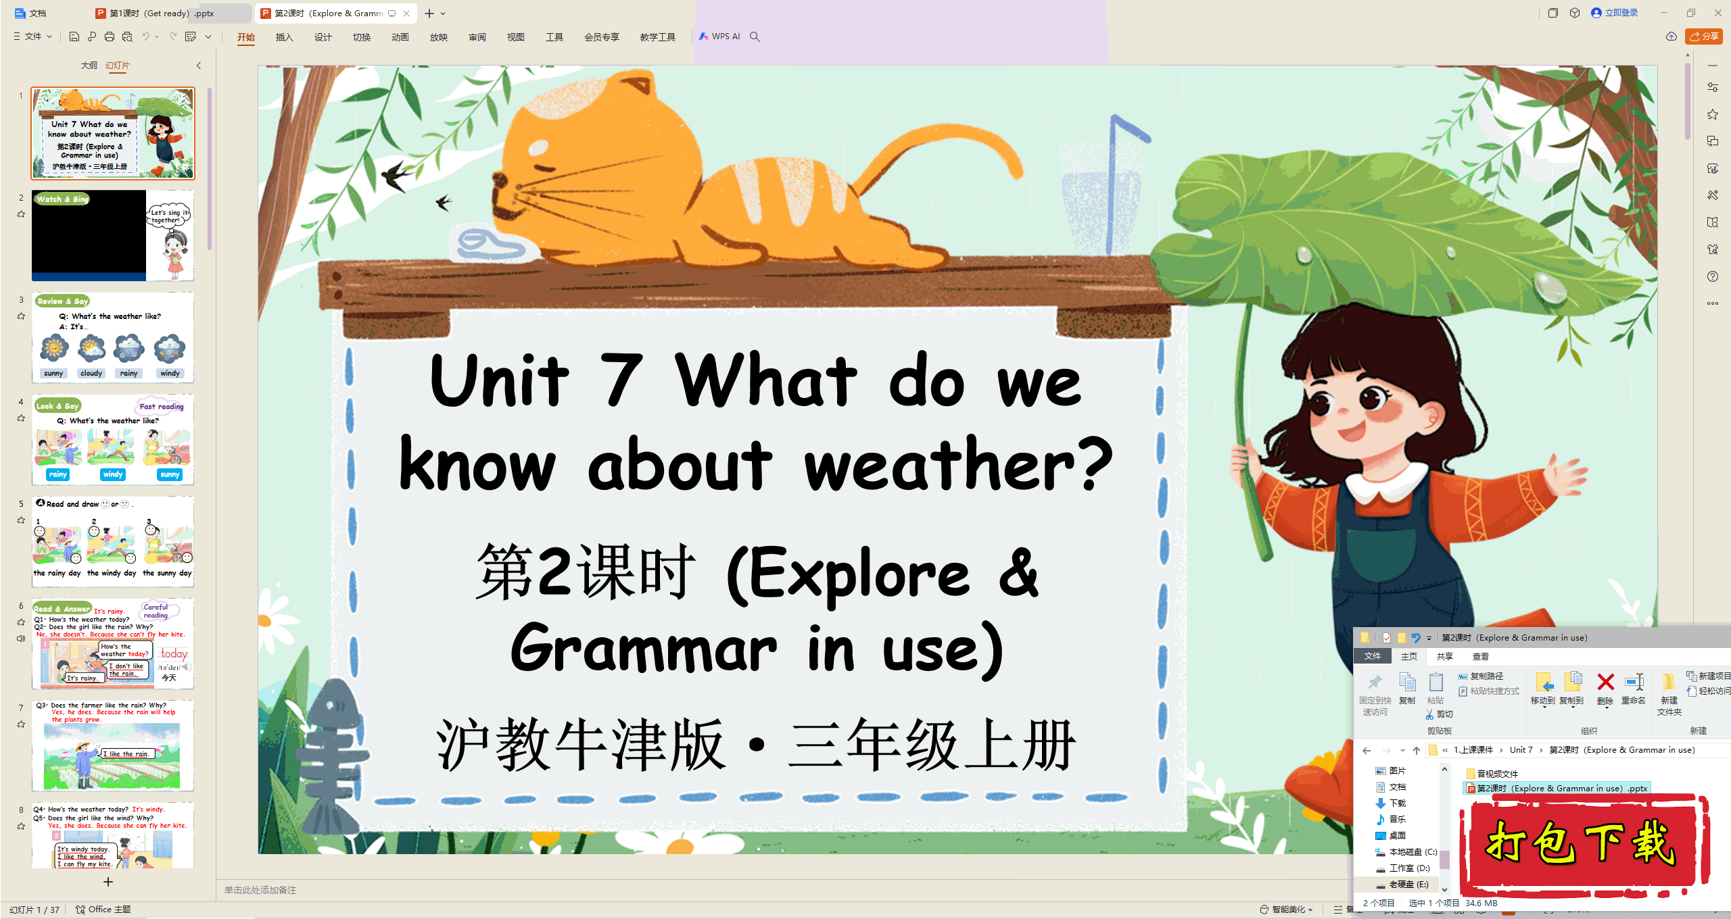This screenshot has width=1731, height=919.
Task: Click 剪切 cut in Explorer ribbon
Action: (1440, 714)
